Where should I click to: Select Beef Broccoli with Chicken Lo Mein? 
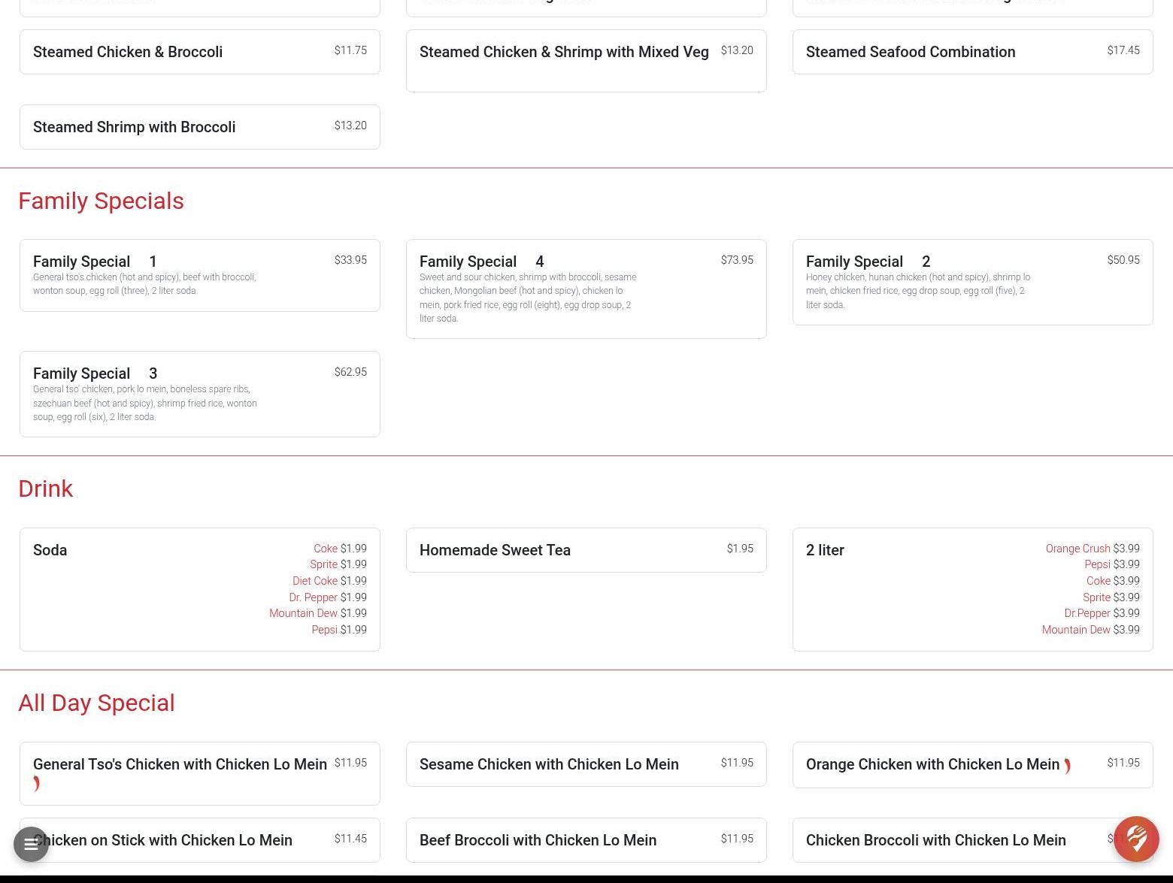coord(586,840)
